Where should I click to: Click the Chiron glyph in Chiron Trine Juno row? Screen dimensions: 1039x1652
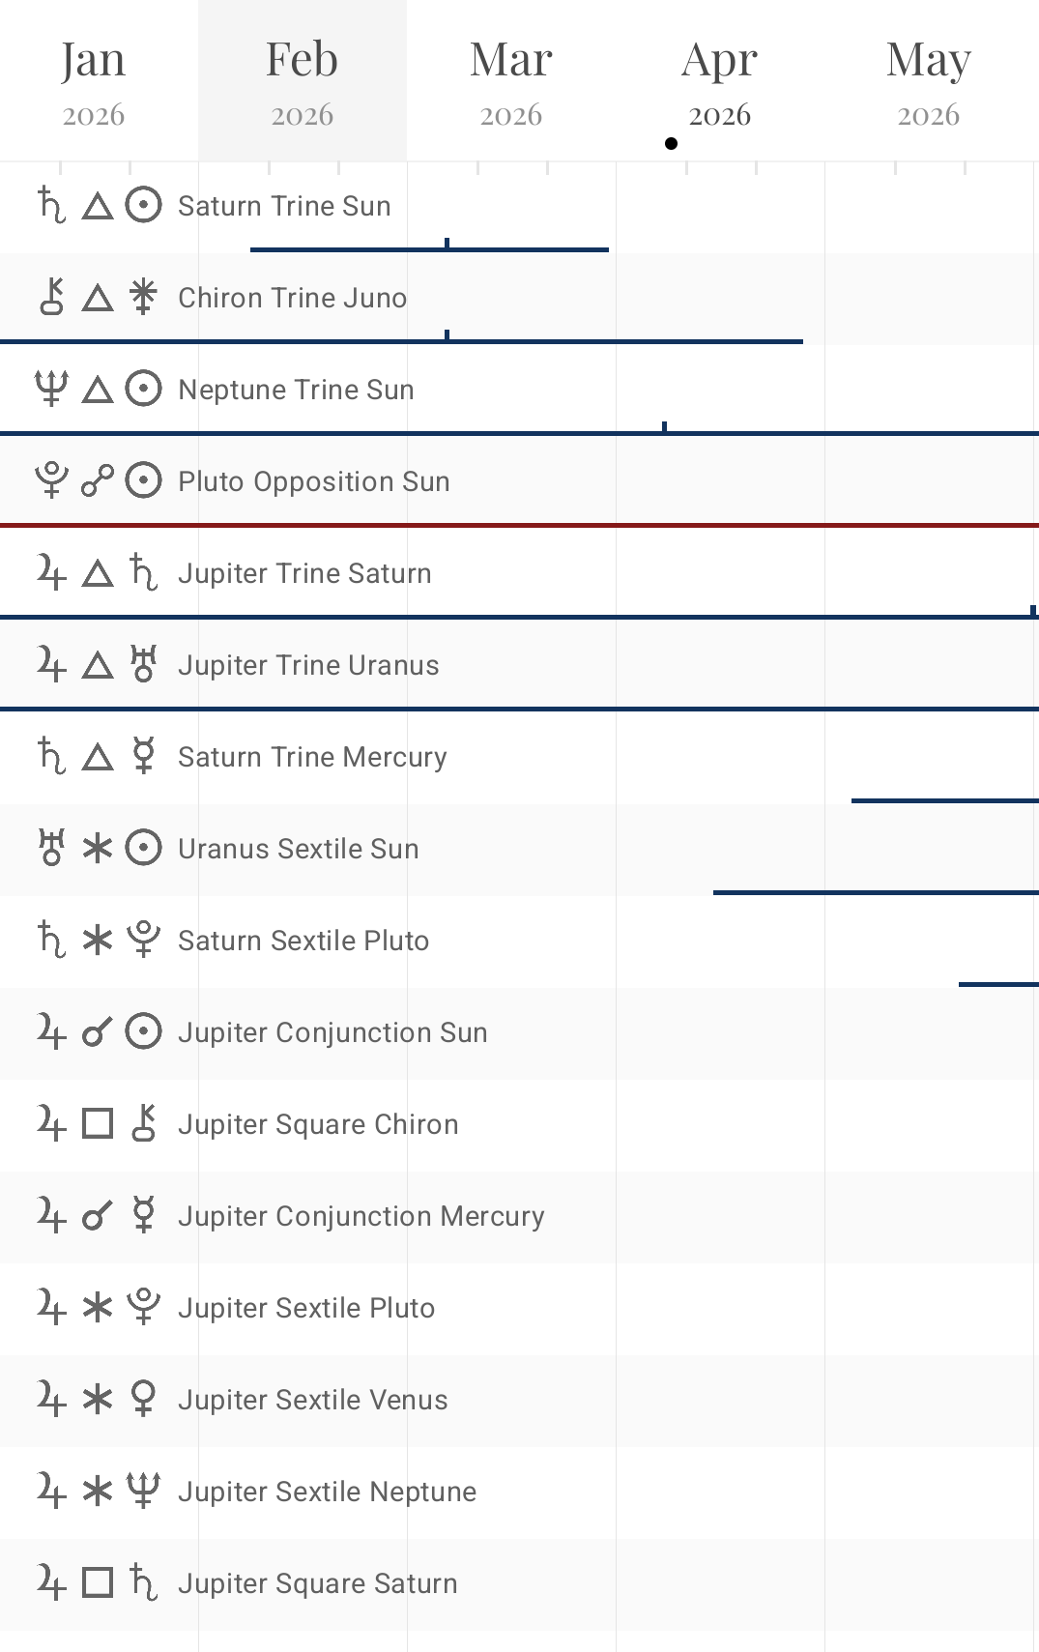click(51, 298)
